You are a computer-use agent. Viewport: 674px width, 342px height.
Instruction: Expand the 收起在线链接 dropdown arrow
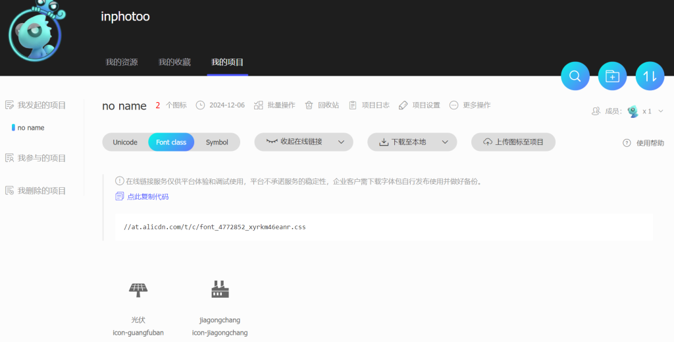click(342, 142)
